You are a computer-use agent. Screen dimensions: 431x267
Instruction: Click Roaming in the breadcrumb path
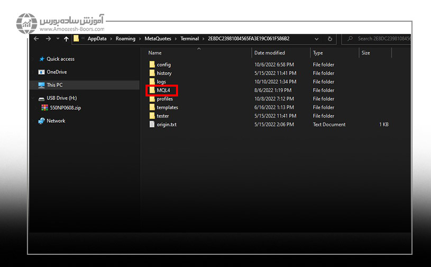click(125, 39)
